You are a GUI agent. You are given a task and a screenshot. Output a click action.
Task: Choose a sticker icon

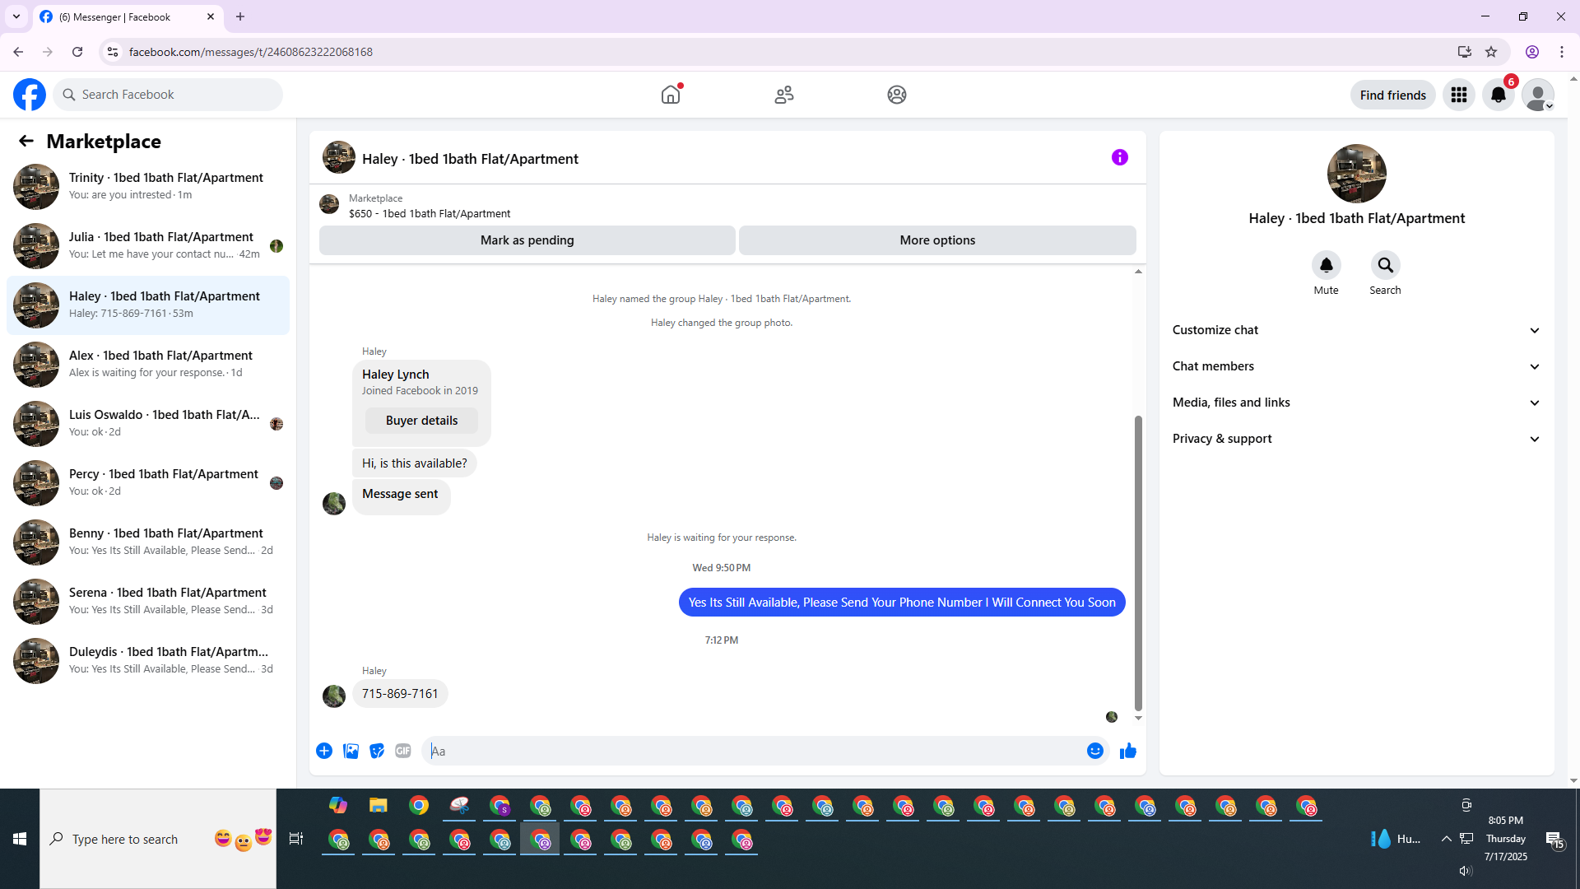(377, 751)
